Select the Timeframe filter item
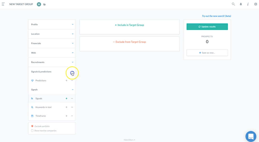The height and width of the screenshot is (142, 259). (x=41, y=116)
